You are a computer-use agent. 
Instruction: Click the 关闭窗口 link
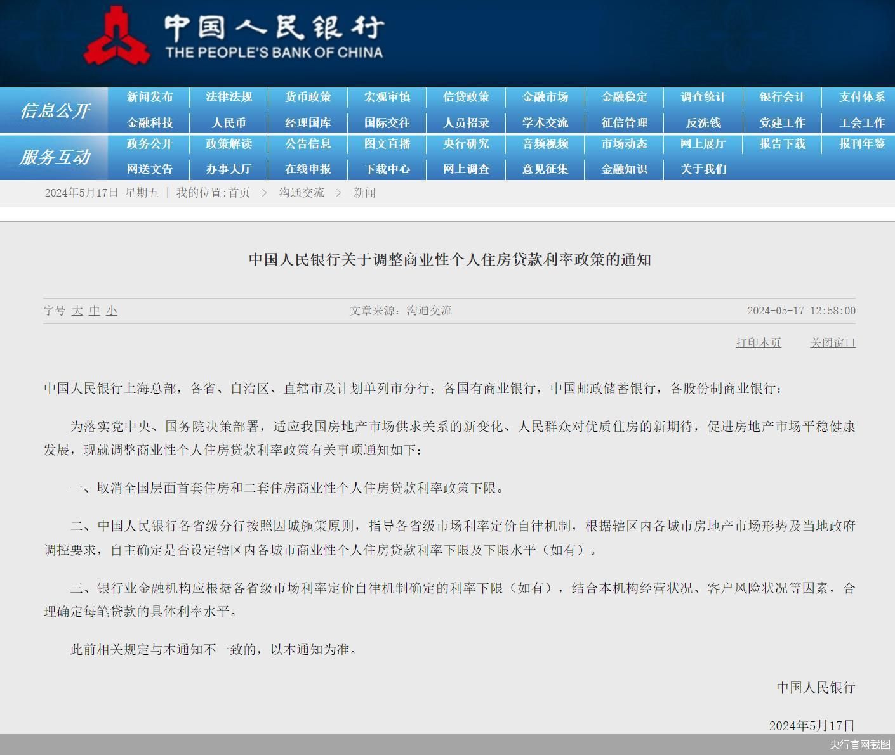[833, 343]
